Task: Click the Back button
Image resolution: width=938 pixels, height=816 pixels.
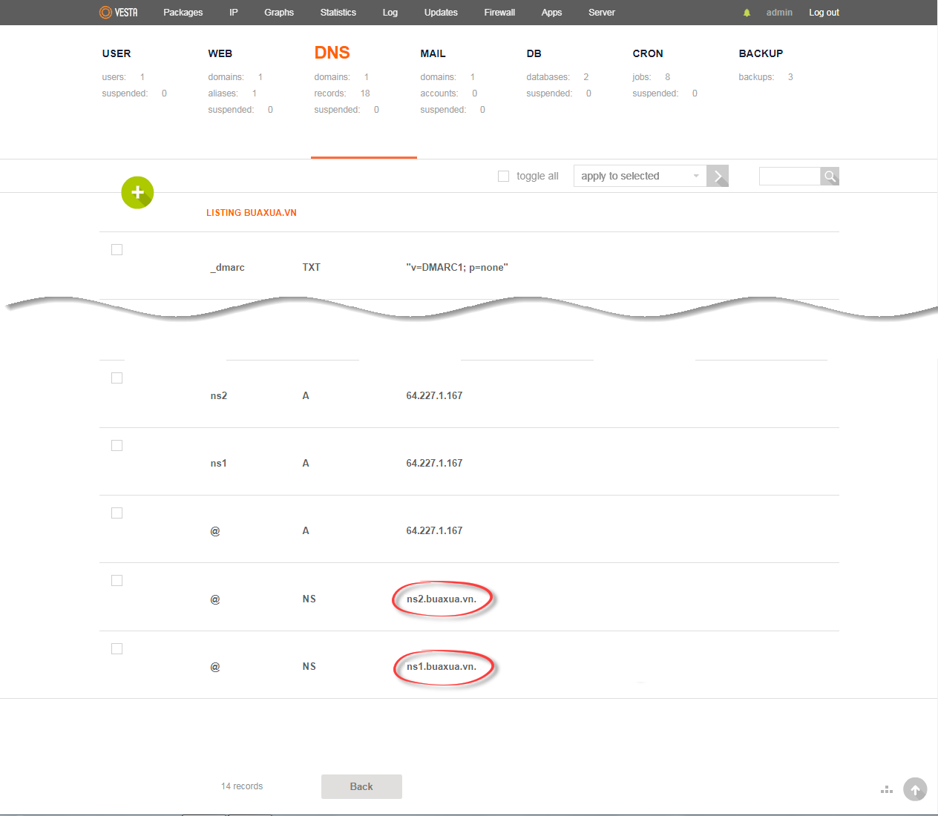Action: coord(361,786)
